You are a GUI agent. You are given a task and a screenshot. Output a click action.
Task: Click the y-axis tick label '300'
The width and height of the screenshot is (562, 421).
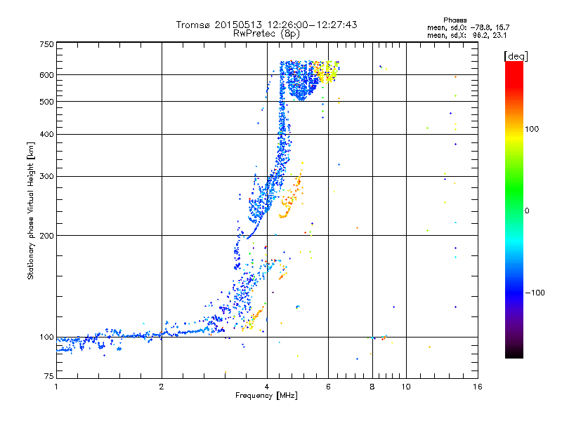point(46,176)
